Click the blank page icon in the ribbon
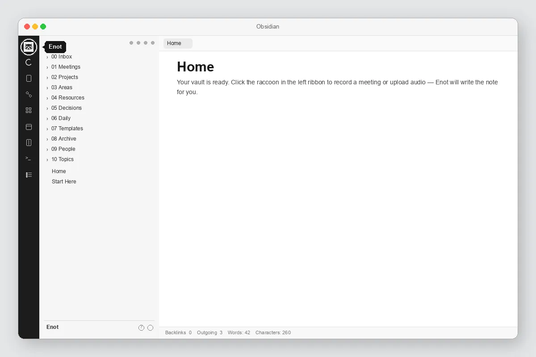Screen dimensions: 536x357 (29, 79)
